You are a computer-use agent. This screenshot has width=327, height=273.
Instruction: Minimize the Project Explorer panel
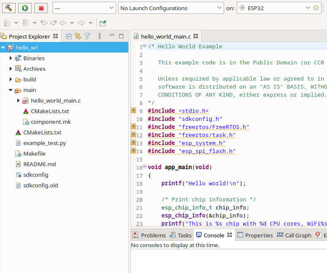click(x=112, y=35)
